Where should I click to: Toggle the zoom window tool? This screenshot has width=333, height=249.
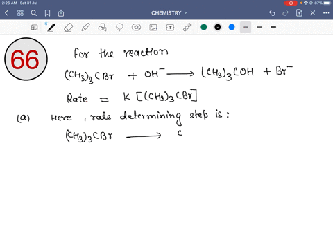[x=34, y=28]
